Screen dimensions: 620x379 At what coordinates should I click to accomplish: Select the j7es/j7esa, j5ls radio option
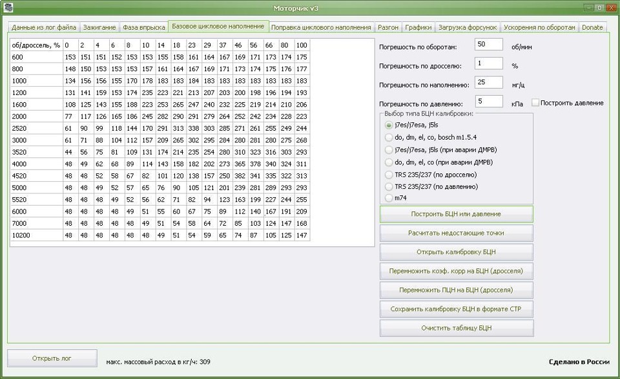[389, 125]
